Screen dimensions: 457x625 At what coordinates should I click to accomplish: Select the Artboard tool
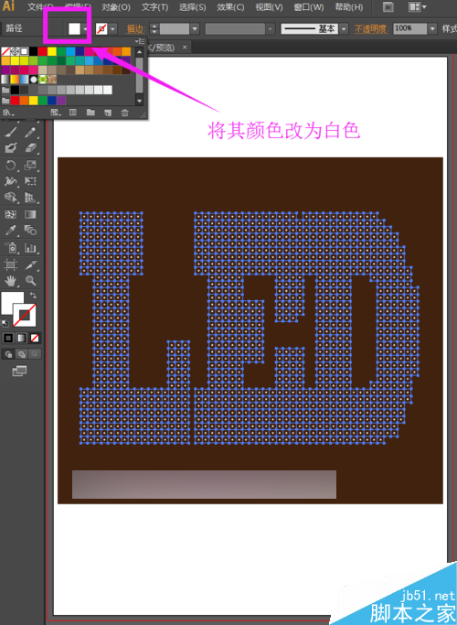[11, 264]
